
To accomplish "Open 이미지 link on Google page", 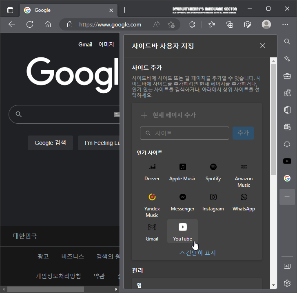I will [106, 44].
